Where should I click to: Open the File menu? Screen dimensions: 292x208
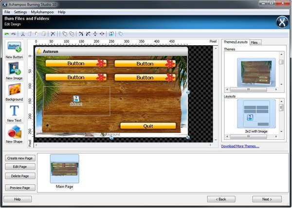pos(7,11)
